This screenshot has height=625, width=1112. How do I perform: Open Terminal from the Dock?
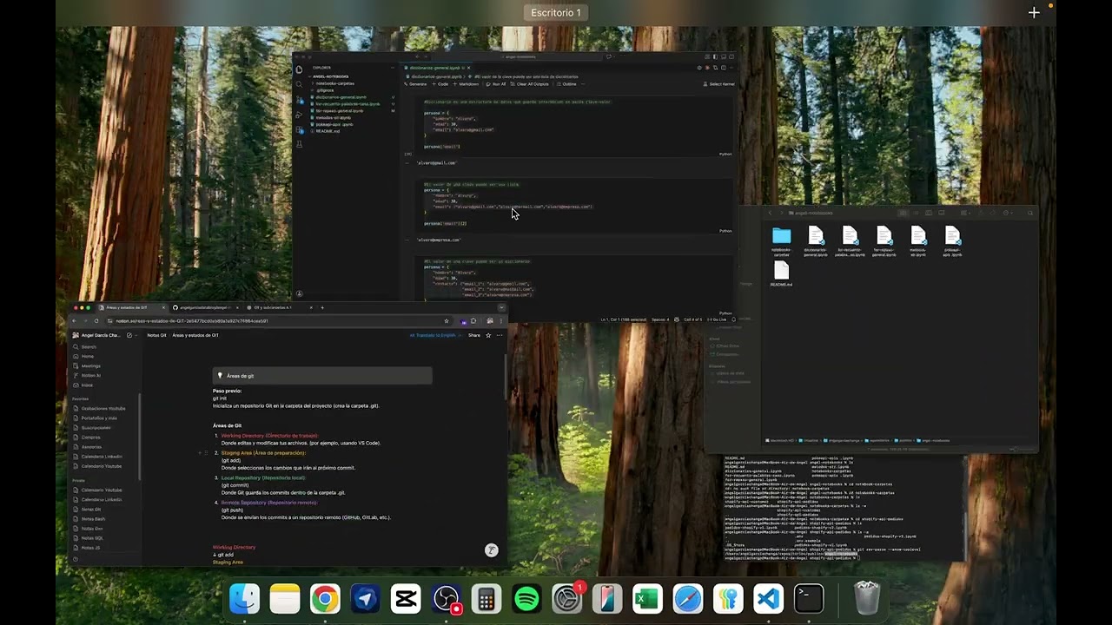809,599
